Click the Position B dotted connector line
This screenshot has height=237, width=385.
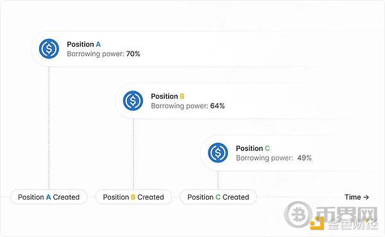[x=133, y=154]
